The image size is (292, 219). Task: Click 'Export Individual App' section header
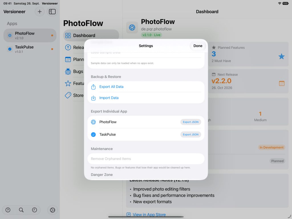pos(109,111)
